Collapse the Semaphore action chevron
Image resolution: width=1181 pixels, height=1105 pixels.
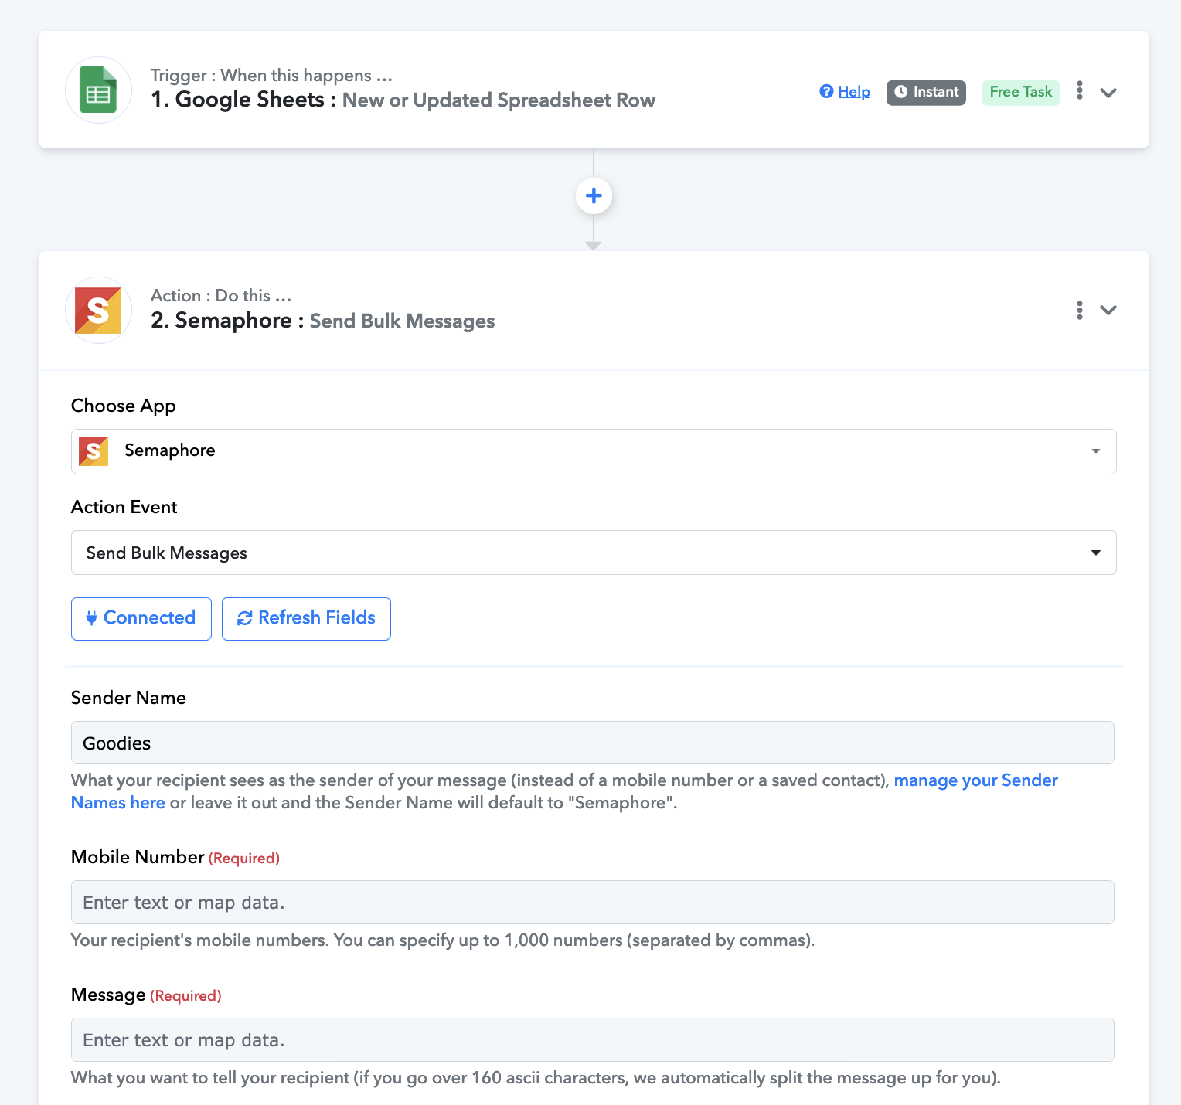click(1108, 311)
